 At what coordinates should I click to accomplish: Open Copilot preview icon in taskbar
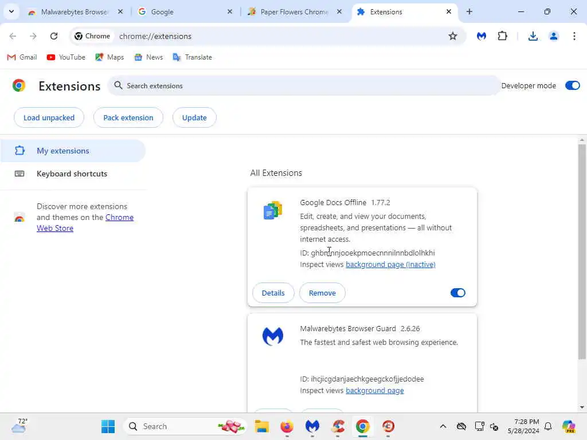point(569,426)
